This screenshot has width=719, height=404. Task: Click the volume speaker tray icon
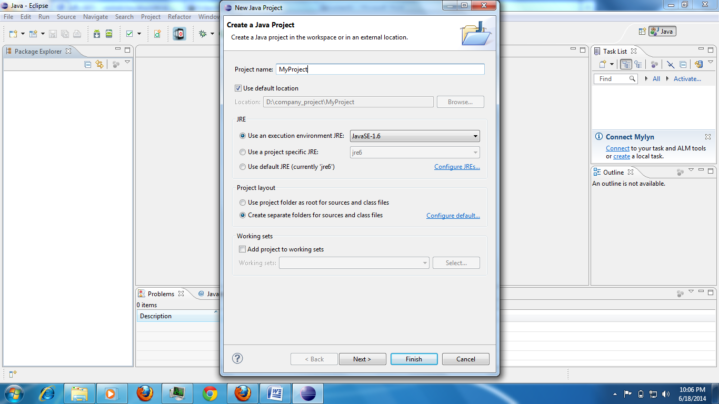pos(666,394)
